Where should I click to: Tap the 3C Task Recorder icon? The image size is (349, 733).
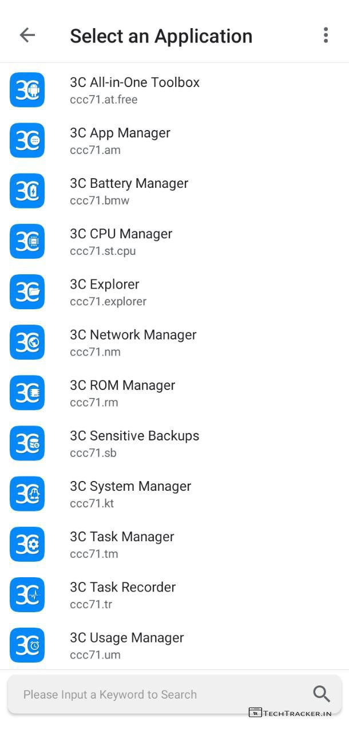27,594
